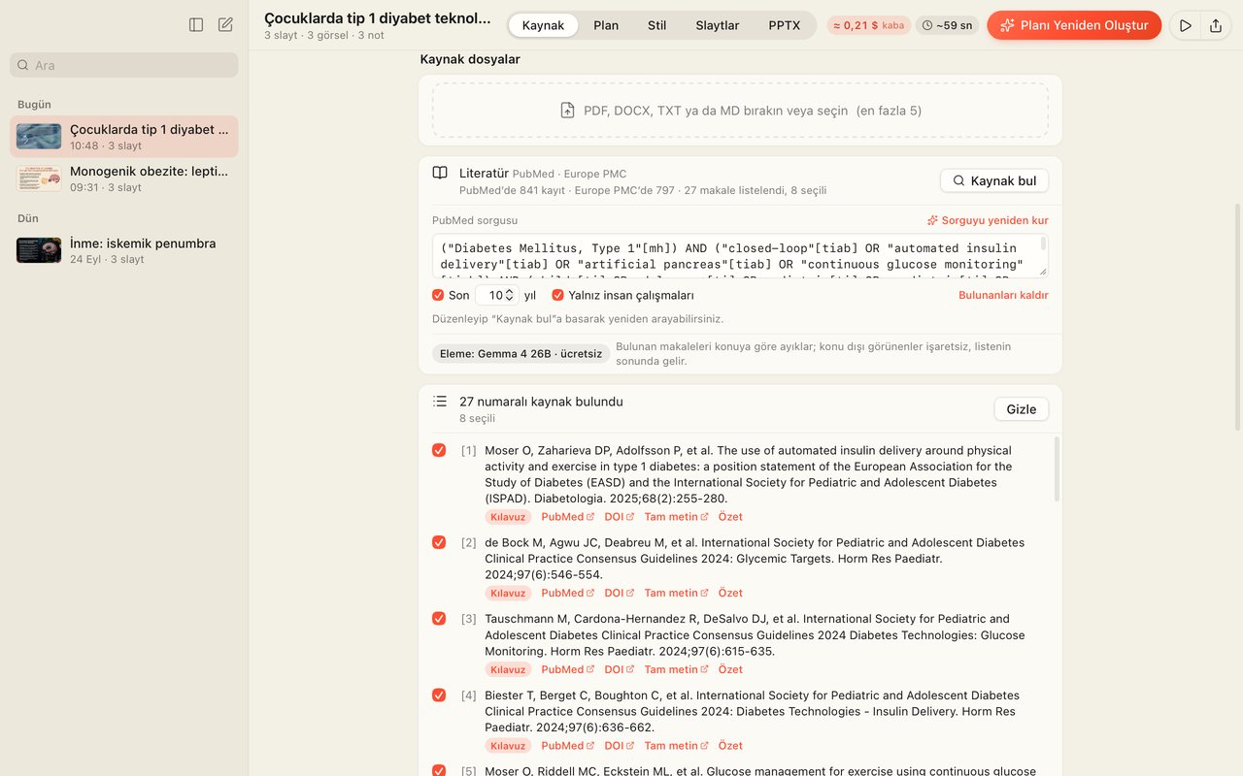1243x776 pixels.
Task: Click the reference list scrollbar
Action: (1057, 469)
